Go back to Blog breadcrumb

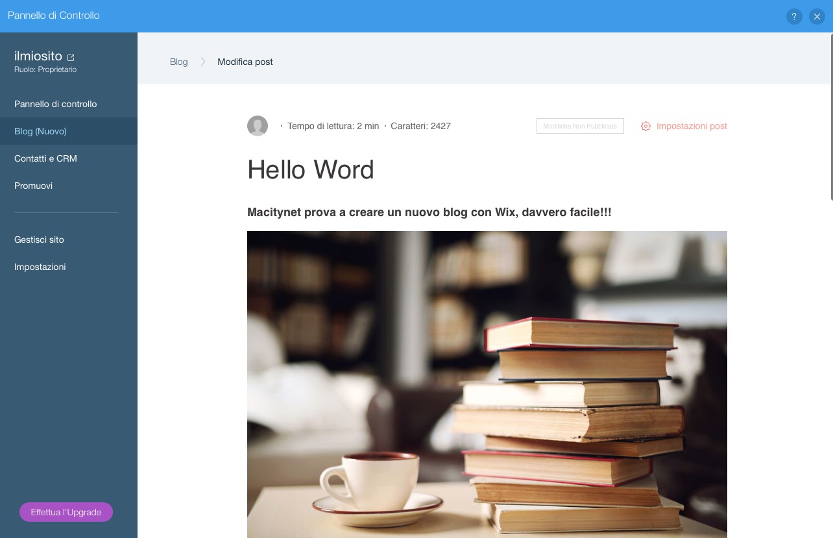click(x=178, y=62)
